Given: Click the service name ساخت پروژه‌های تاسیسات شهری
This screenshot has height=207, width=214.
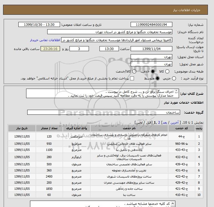Looking at the screenshot, I should point(129,176).
